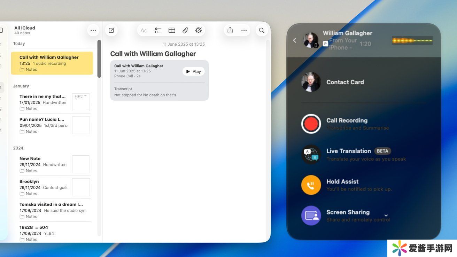Image resolution: width=457 pixels, height=257 pixels.
Task: Click the attachment paperclip icon
Action: pyautogui.click(x=185, y=30)
